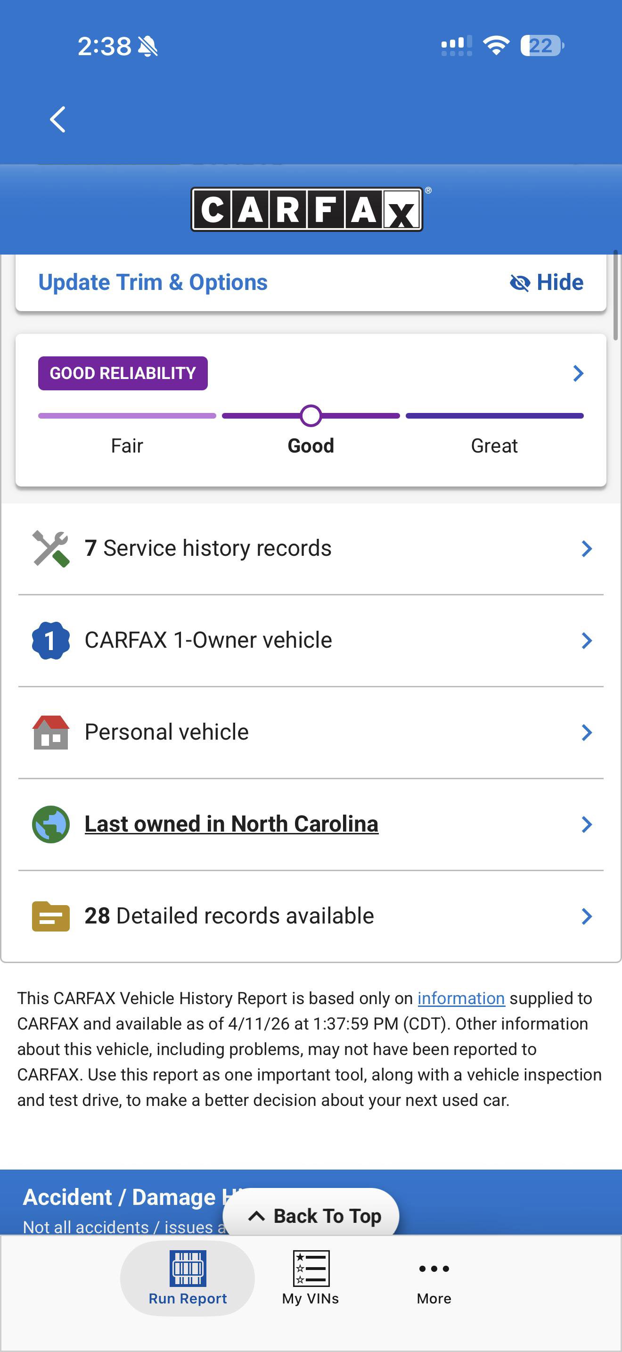Open the information hyperlink in disclaimer

(x=460, y=998)
